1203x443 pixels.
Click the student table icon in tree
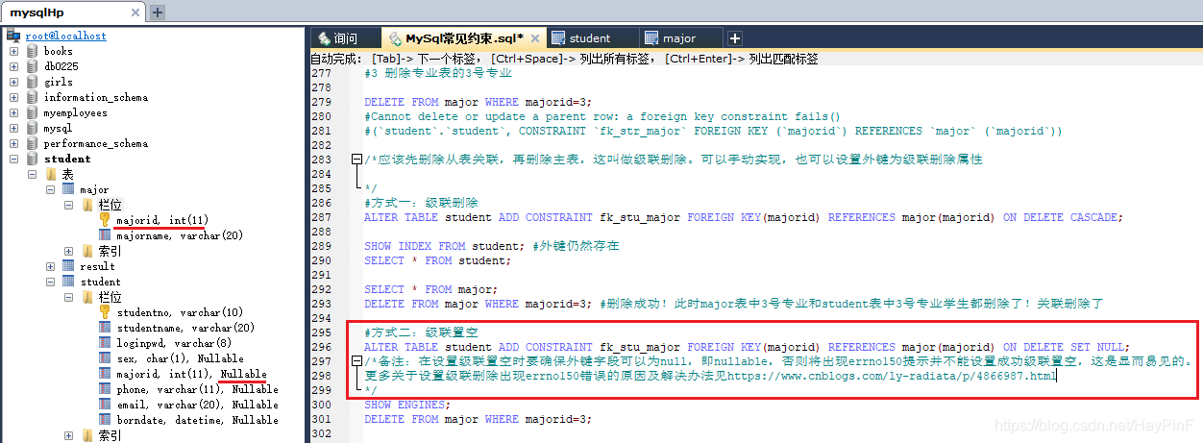pos(69,282)
